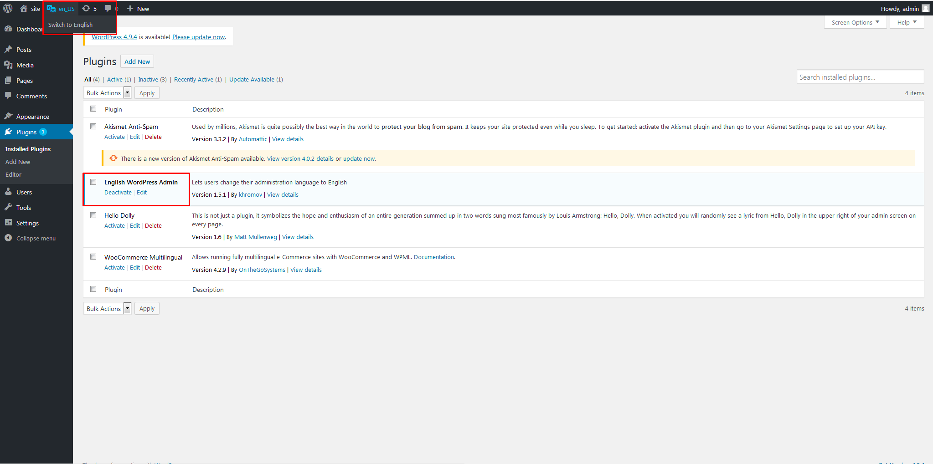Check the Hello Dolly checkbox
Image resolution: width=933 pixels, height=464 pixels.
coord(93,215)
